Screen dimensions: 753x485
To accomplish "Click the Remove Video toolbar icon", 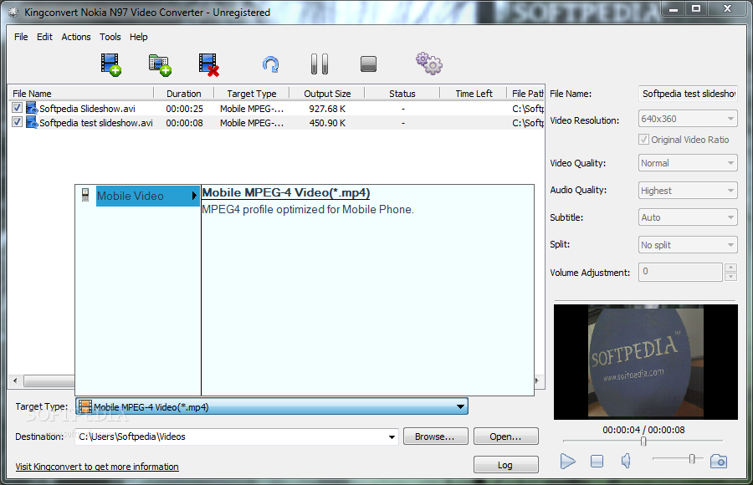I will (x=209, y=65).
